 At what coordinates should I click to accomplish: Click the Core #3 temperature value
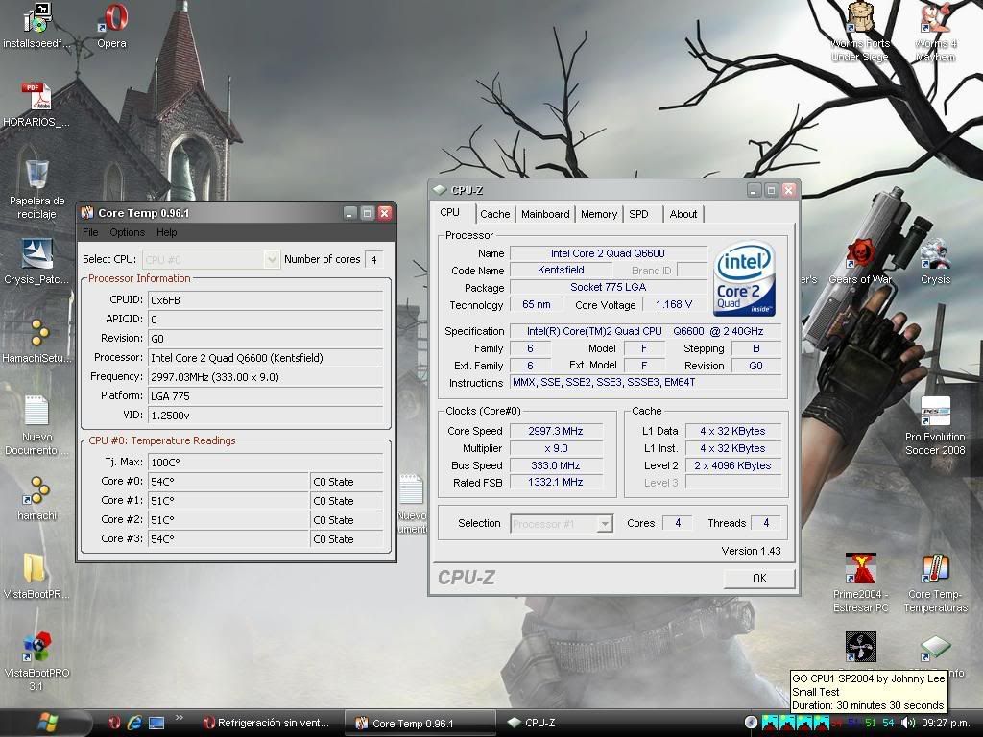[x=228, y=539]
